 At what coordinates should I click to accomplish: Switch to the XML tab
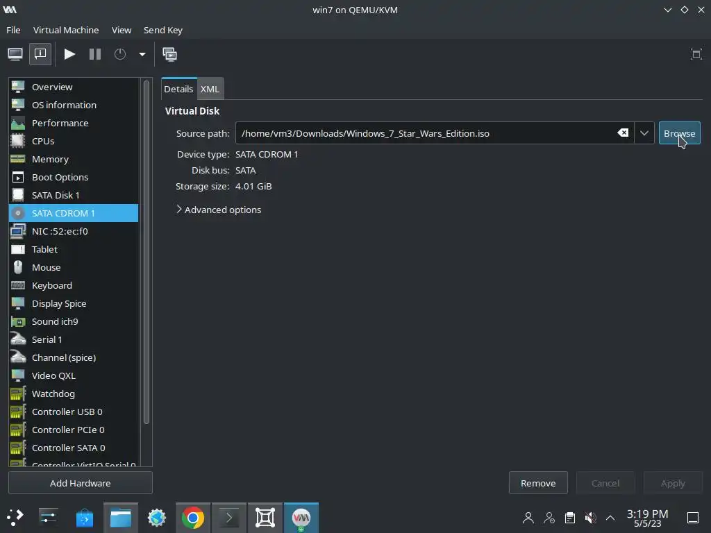[210, 89]
